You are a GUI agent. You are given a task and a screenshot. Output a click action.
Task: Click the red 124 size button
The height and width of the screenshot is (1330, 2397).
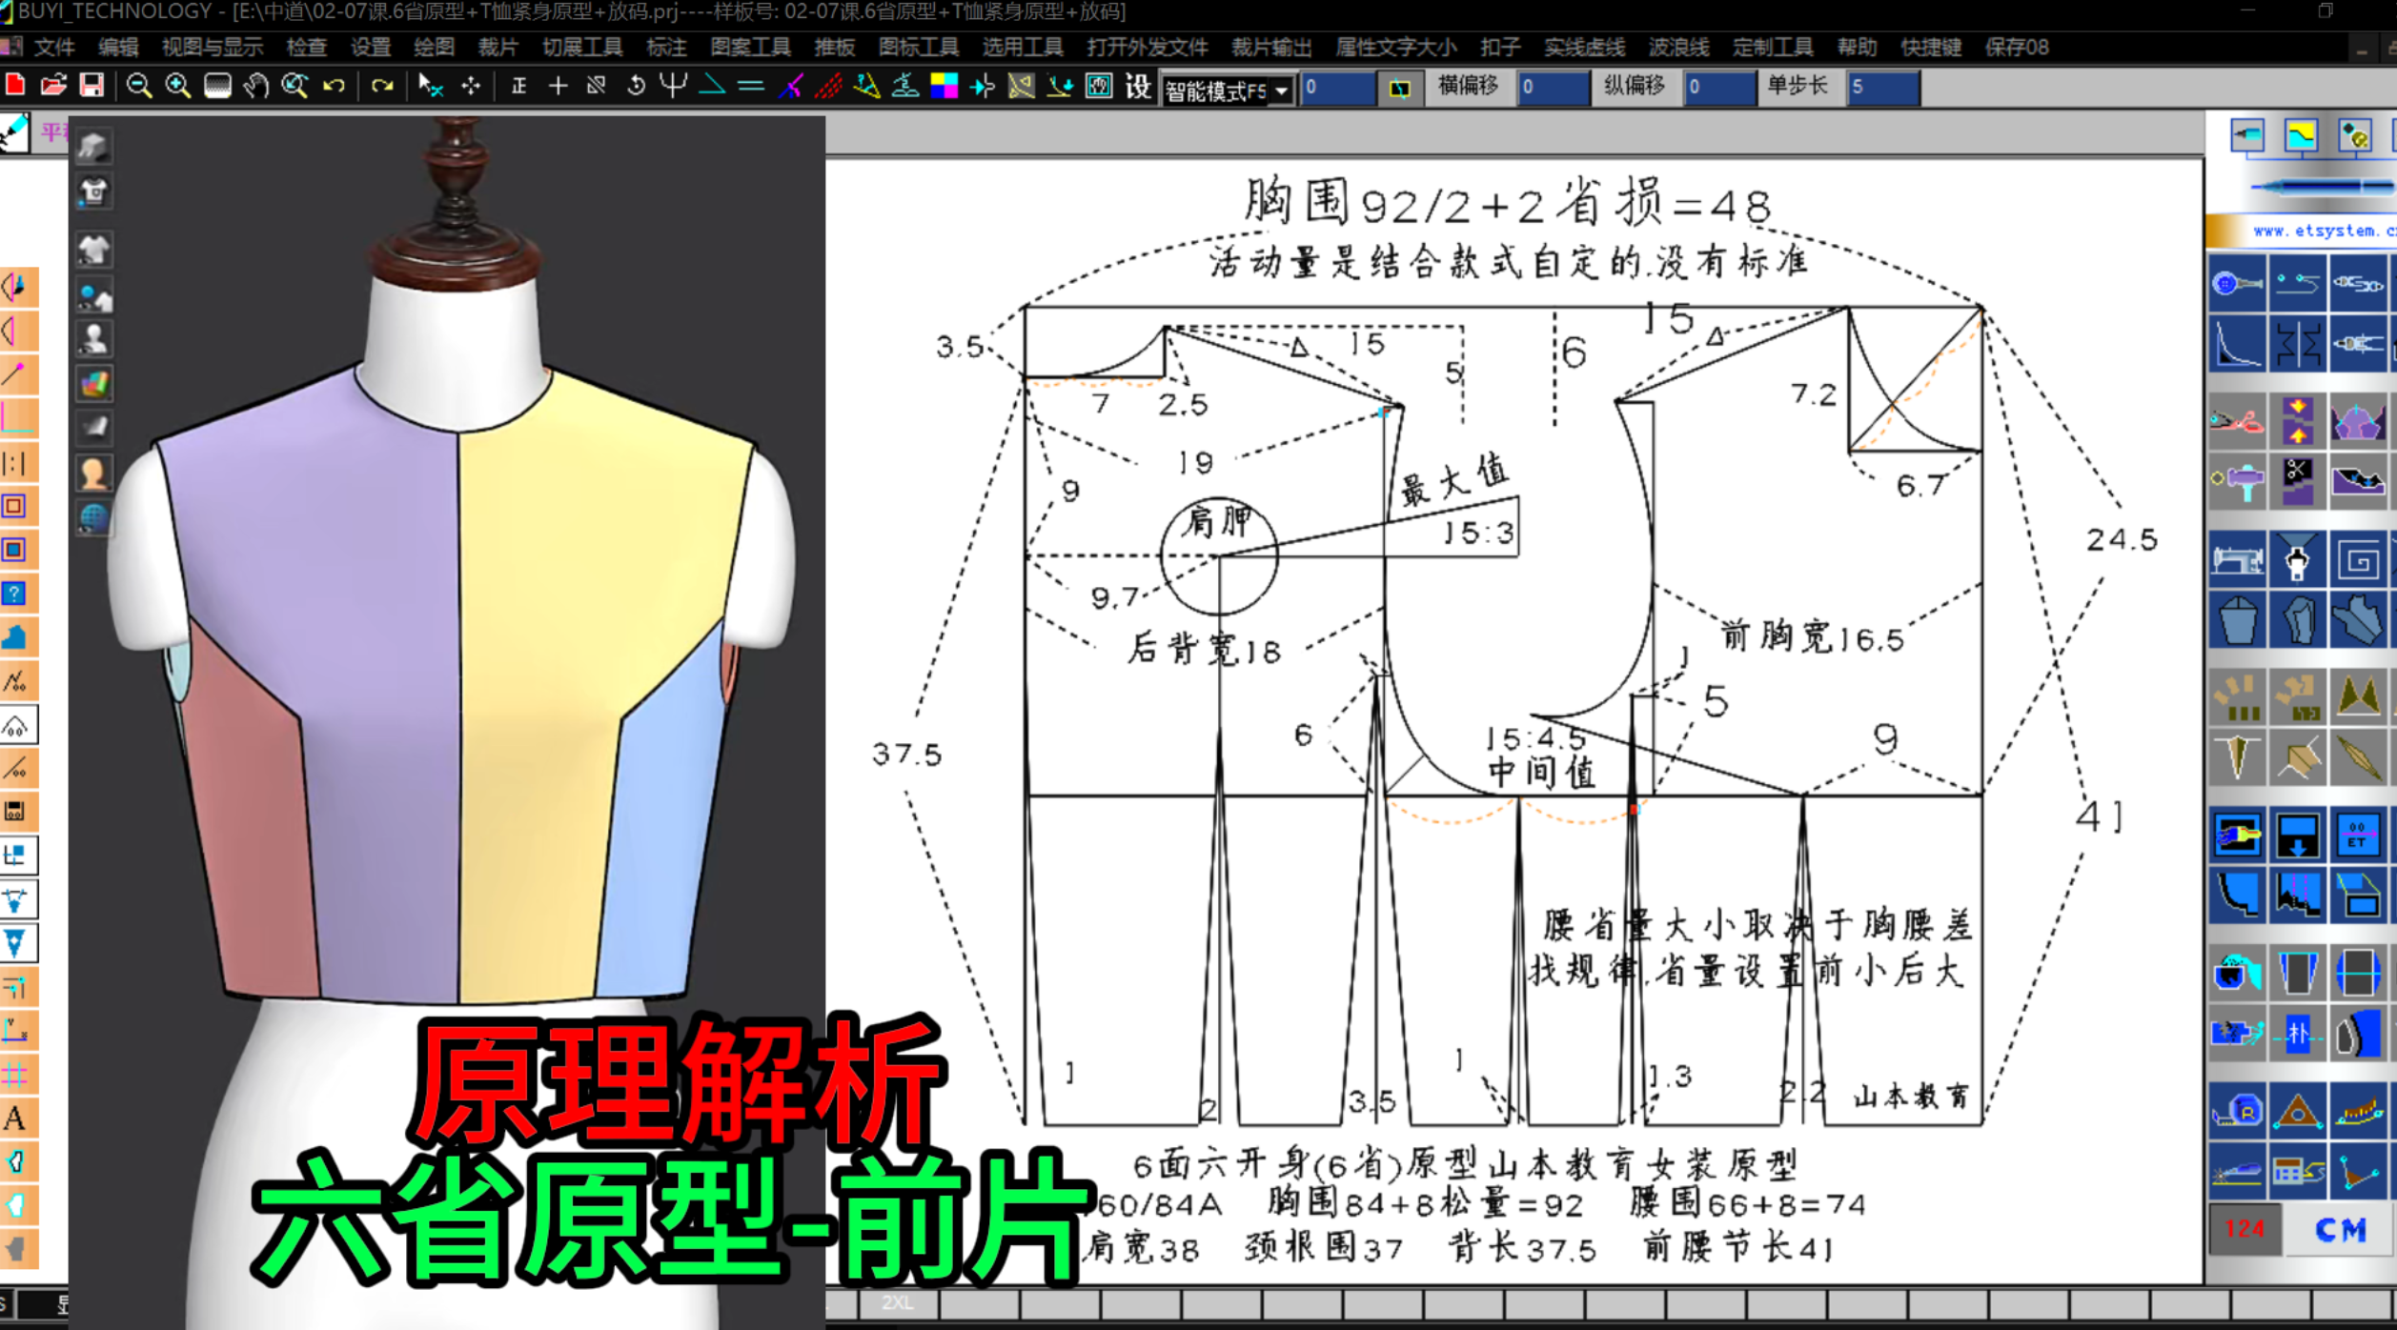(x=2244, y=1229)
